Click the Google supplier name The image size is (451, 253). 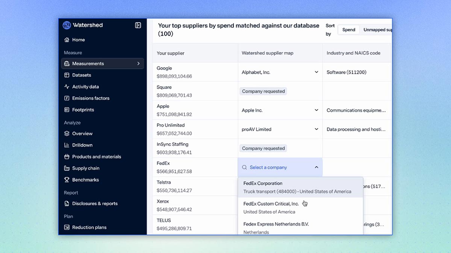pos(164,68)
